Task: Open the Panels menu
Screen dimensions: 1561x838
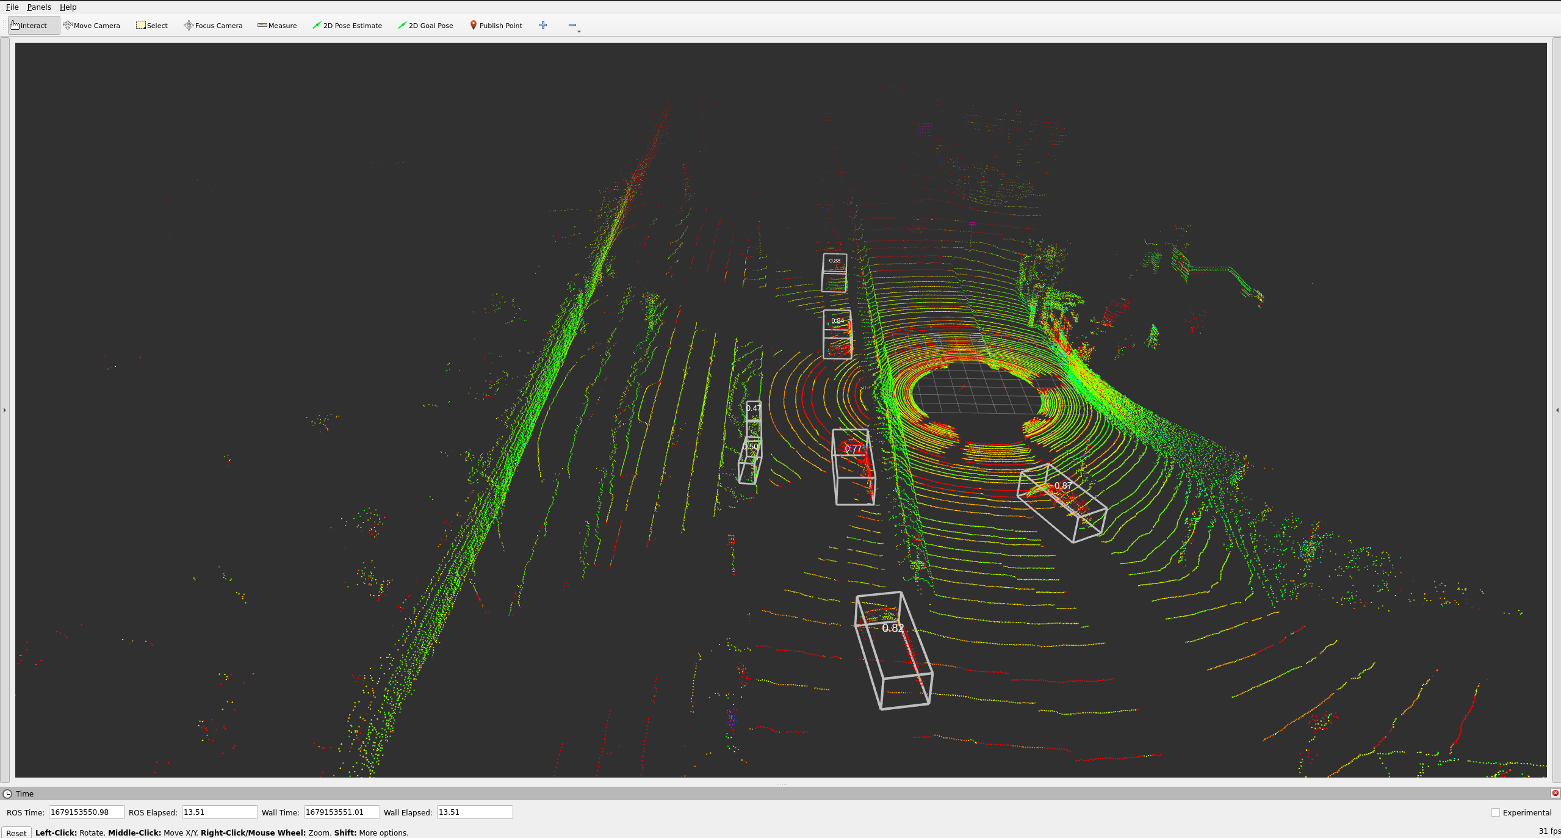Action: click(39, 7)
